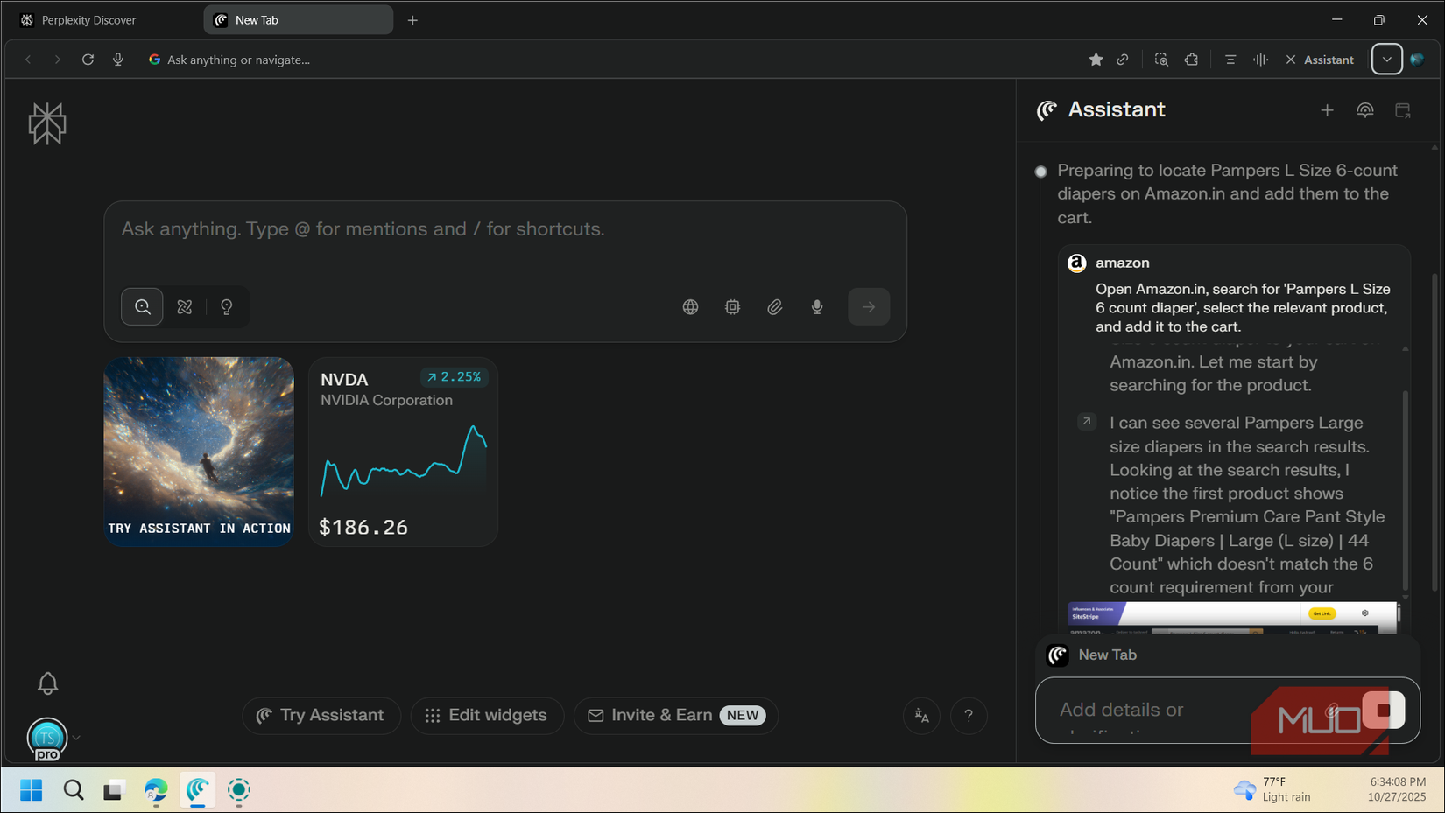Launch Microsoft Edge from the taskbar
Image resolution: width=1445 pixels, height=813 pixels.
tap(156, 791)
